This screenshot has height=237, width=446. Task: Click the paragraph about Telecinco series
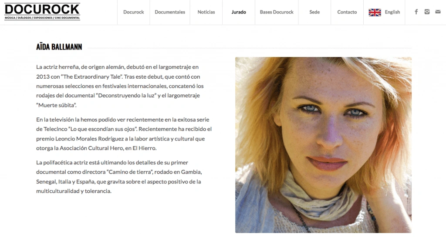(x=124, y=134)
